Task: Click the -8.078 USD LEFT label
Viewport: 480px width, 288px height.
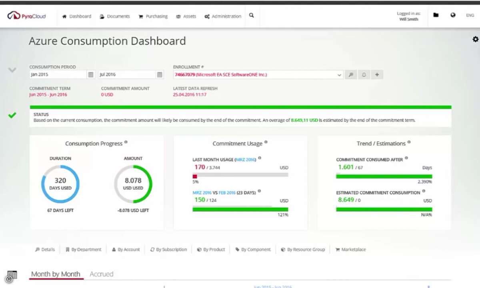Action: [133, 210]
